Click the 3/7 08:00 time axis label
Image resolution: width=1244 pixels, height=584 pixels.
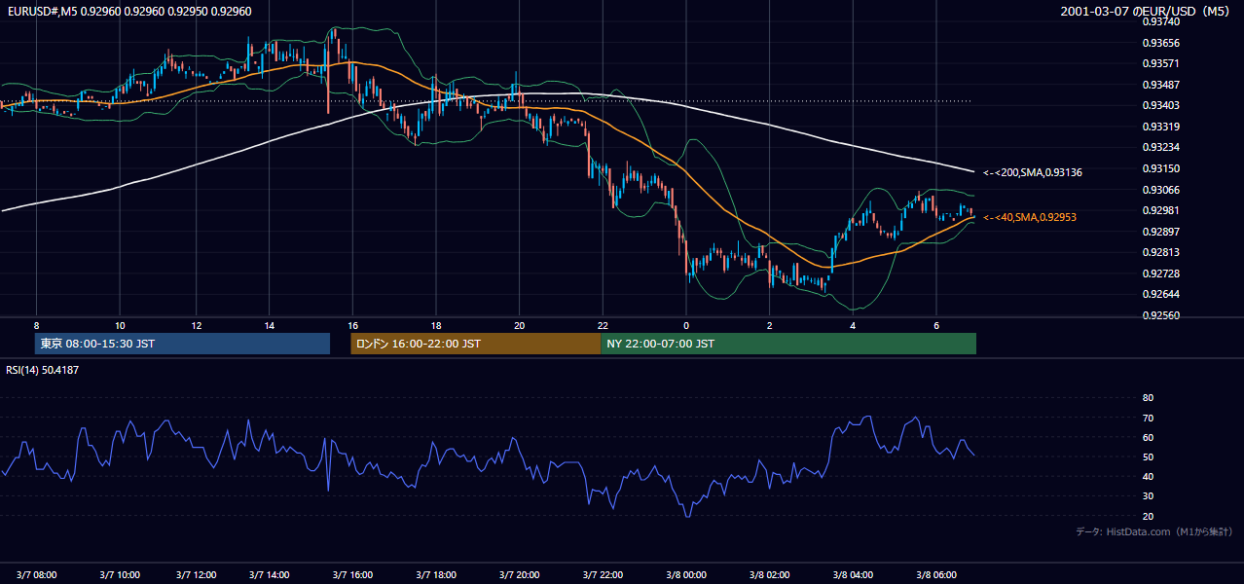(37, 575)
